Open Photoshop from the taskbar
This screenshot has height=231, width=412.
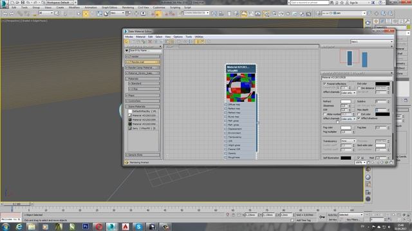pyautogui.click(x=86, y=227)
